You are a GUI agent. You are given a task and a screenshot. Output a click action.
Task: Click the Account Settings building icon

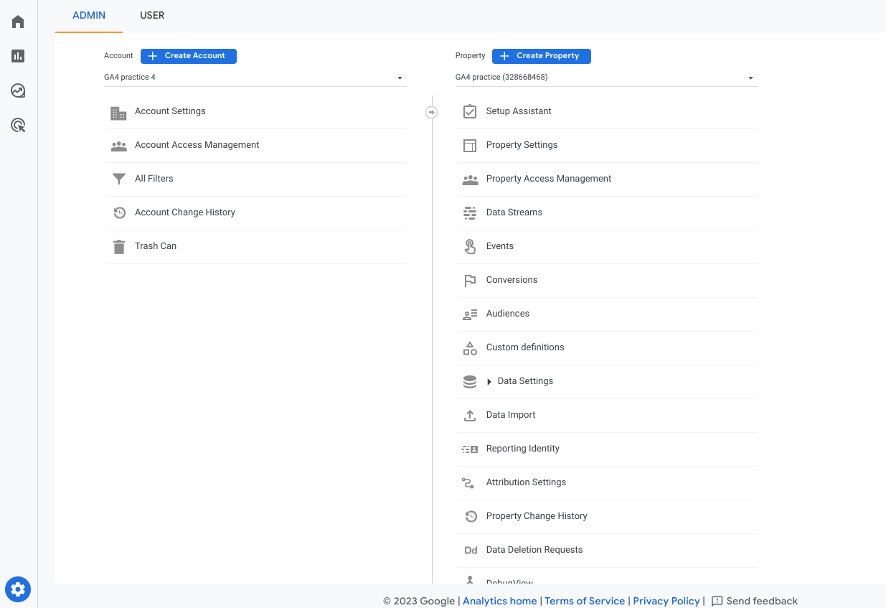pos(118,113)
